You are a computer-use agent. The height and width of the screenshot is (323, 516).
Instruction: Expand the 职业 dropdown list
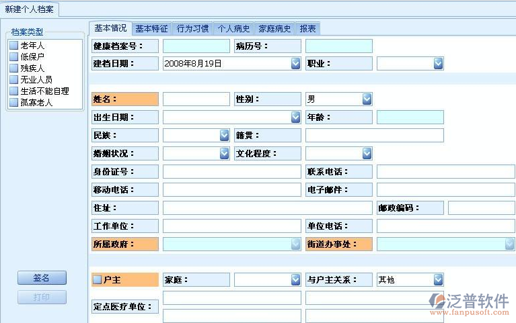tap(438, 64)
